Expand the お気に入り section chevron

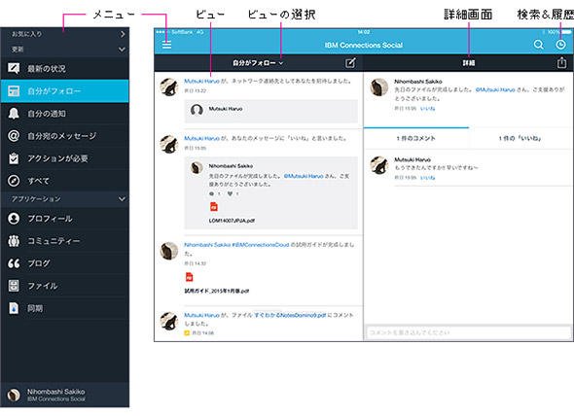(x=123, y=34)
